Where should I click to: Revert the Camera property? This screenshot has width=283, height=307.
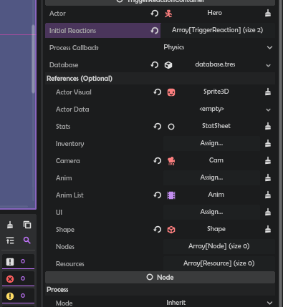tap(158, 161)
